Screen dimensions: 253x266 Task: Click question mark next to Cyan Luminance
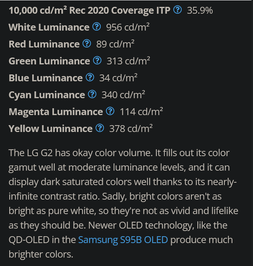coord(92,95)
